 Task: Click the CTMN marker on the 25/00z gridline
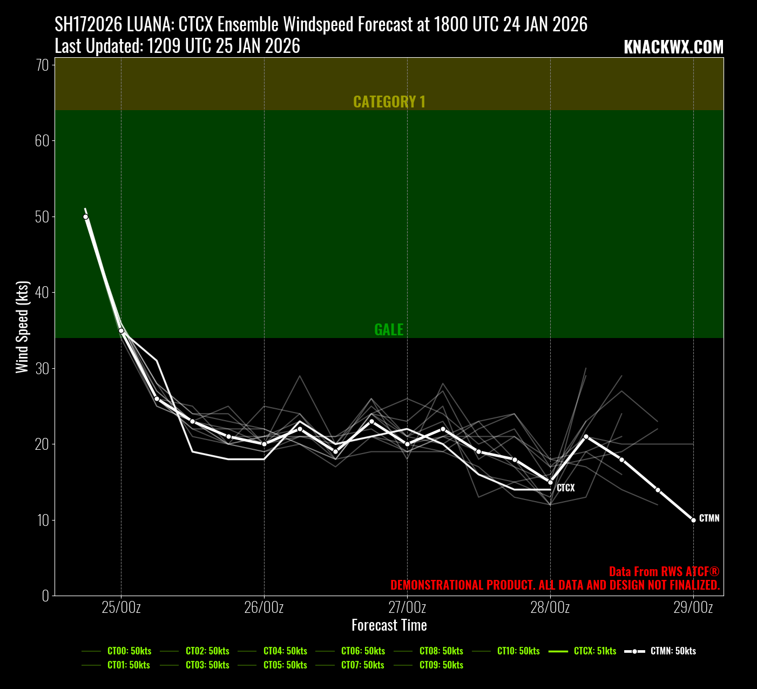click(x=121, y=330)
